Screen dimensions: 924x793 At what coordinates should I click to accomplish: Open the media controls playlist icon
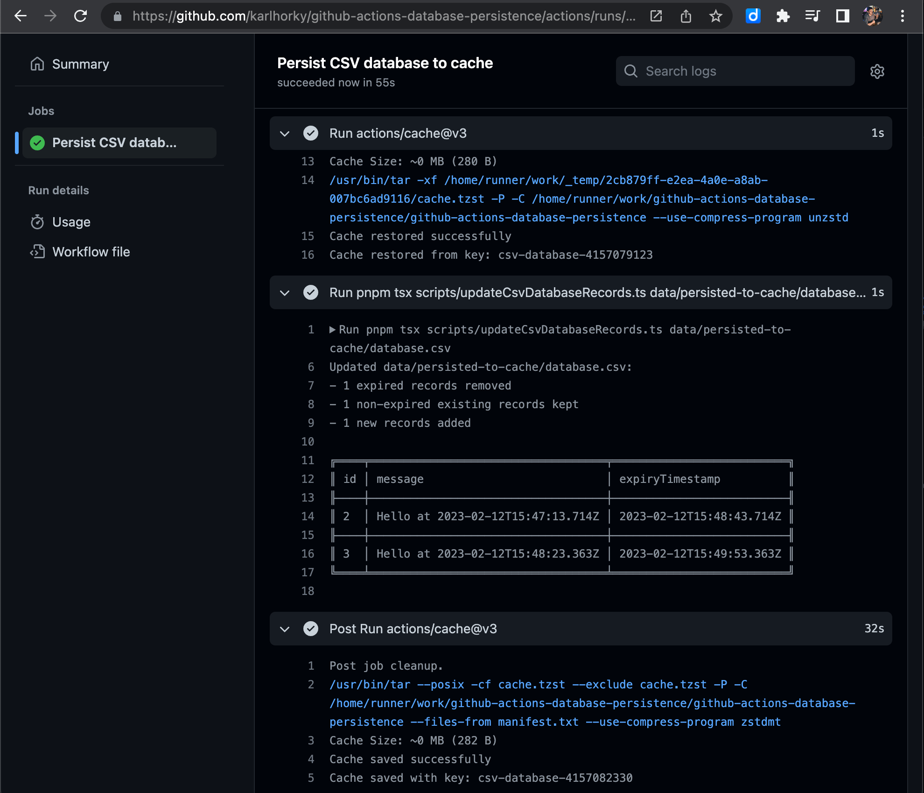tap(812, 16)
